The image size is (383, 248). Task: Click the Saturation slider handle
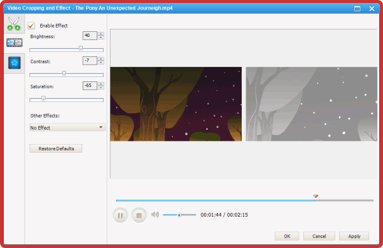coord(43,99)
